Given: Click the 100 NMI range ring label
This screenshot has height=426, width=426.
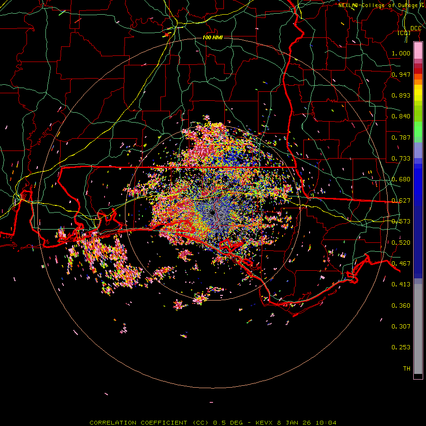Looking at the screenshot, I should [213, 37].
